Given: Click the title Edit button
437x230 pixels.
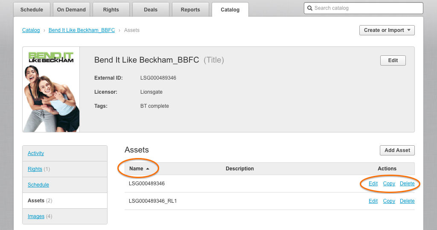Looking at the screenshot, I should pyautogui.click(x=393, y=60).
